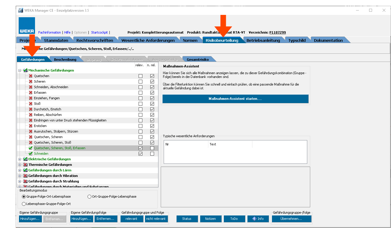Select the Stoß tree entry
The width and height of the screenshot is (391, 228).
[37, 104]
